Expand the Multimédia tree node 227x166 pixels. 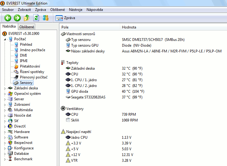(x=5, y=110)
